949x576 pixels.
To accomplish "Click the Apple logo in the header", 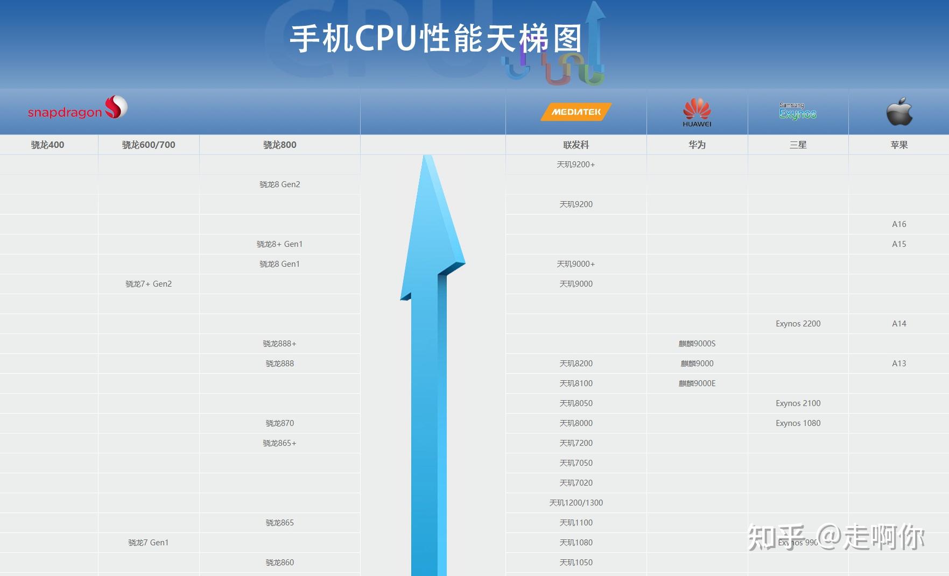I will (x=899, y=111).
